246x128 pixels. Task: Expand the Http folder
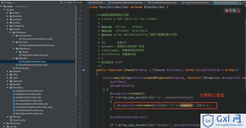(7, 75)
